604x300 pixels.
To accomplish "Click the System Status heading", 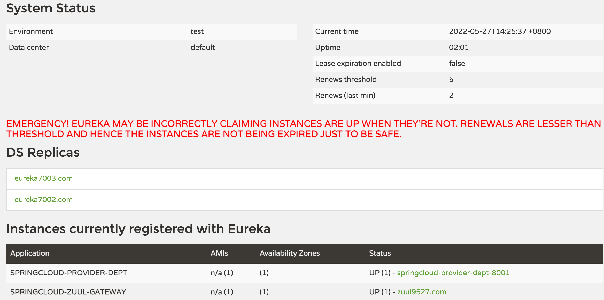I will tap(51, 8).
